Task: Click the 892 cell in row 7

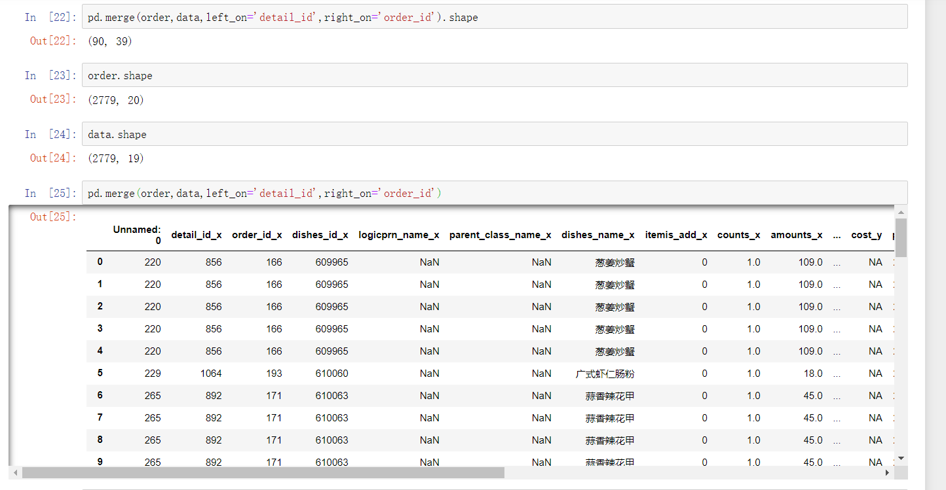Action: point(214,418)
